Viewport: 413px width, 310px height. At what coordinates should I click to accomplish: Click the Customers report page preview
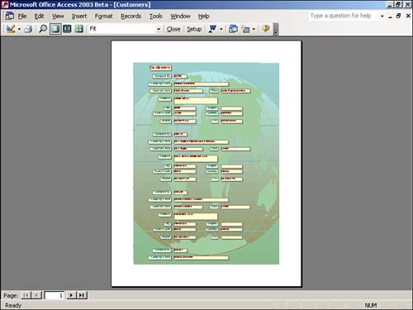click(x=206, y=164)
